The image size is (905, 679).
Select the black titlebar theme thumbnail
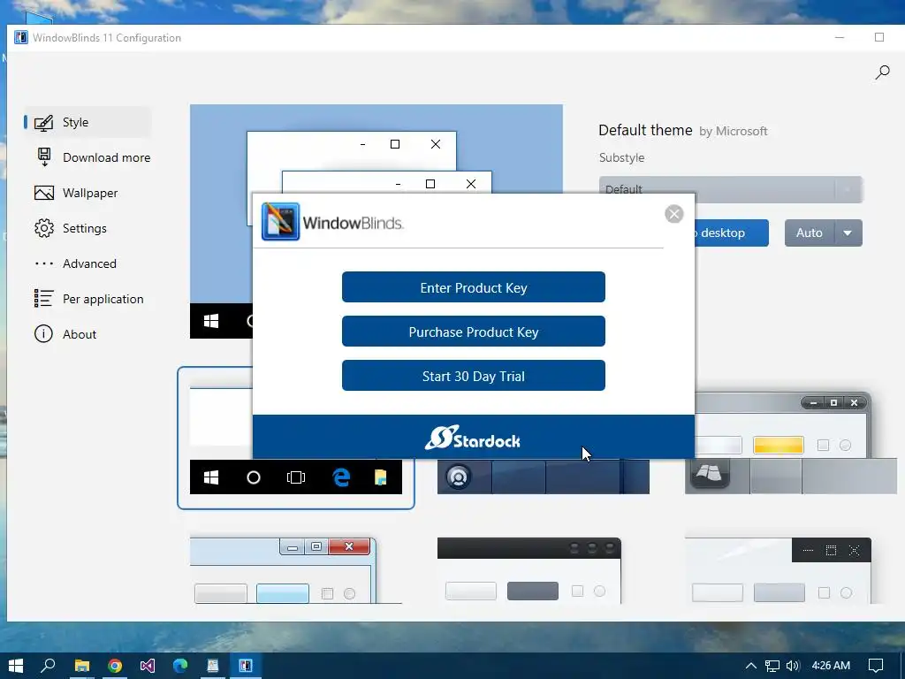[x=529, y=570]
